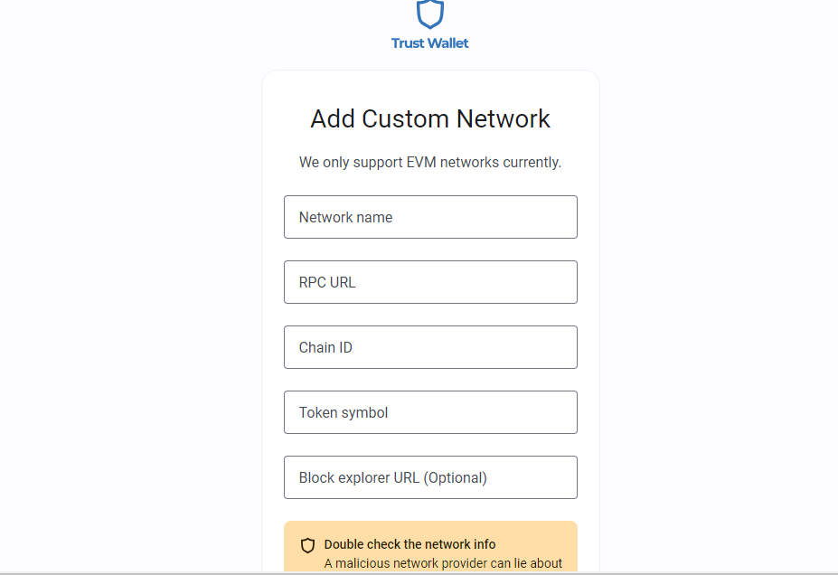Click the EVM networks support notice text
This screenshot has height=575, width=838.
click(x=430, y=163)
